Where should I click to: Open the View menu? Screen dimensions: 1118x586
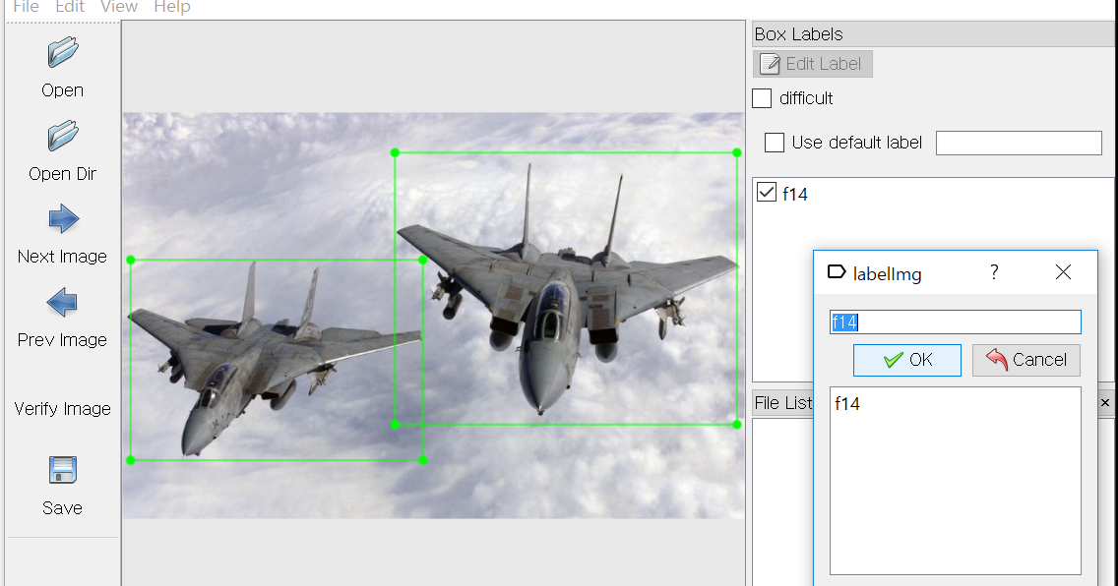[x=119, y=7]
